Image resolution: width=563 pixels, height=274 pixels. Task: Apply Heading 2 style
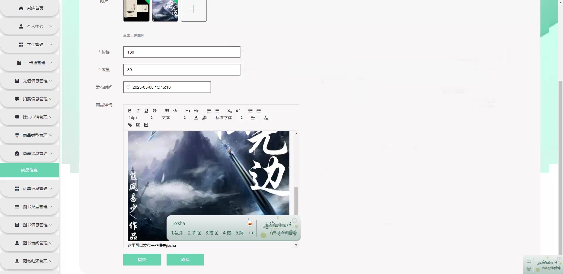196,111
